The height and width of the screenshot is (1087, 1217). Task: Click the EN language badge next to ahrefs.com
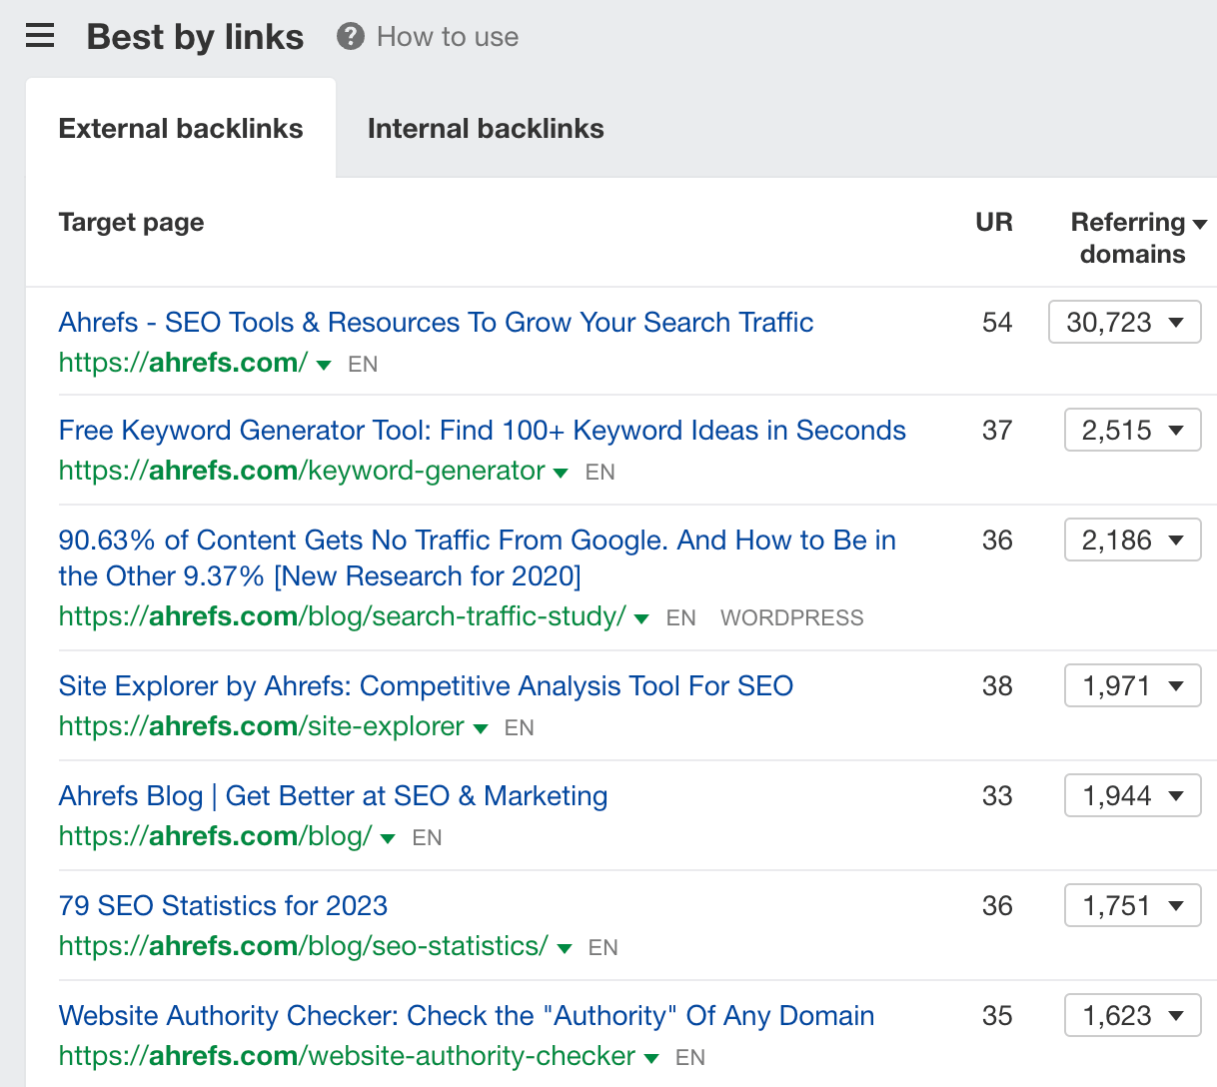[362, 364]
